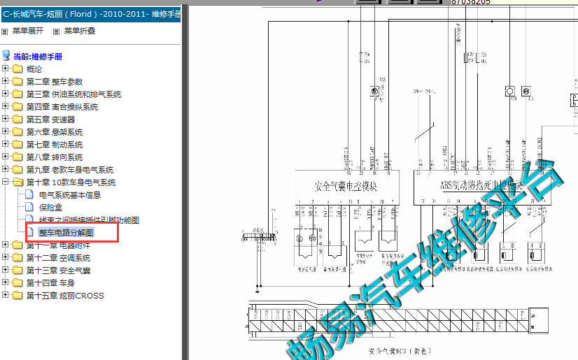
Task: Click the document icon for 保险盒
Action: pos(29,207)
